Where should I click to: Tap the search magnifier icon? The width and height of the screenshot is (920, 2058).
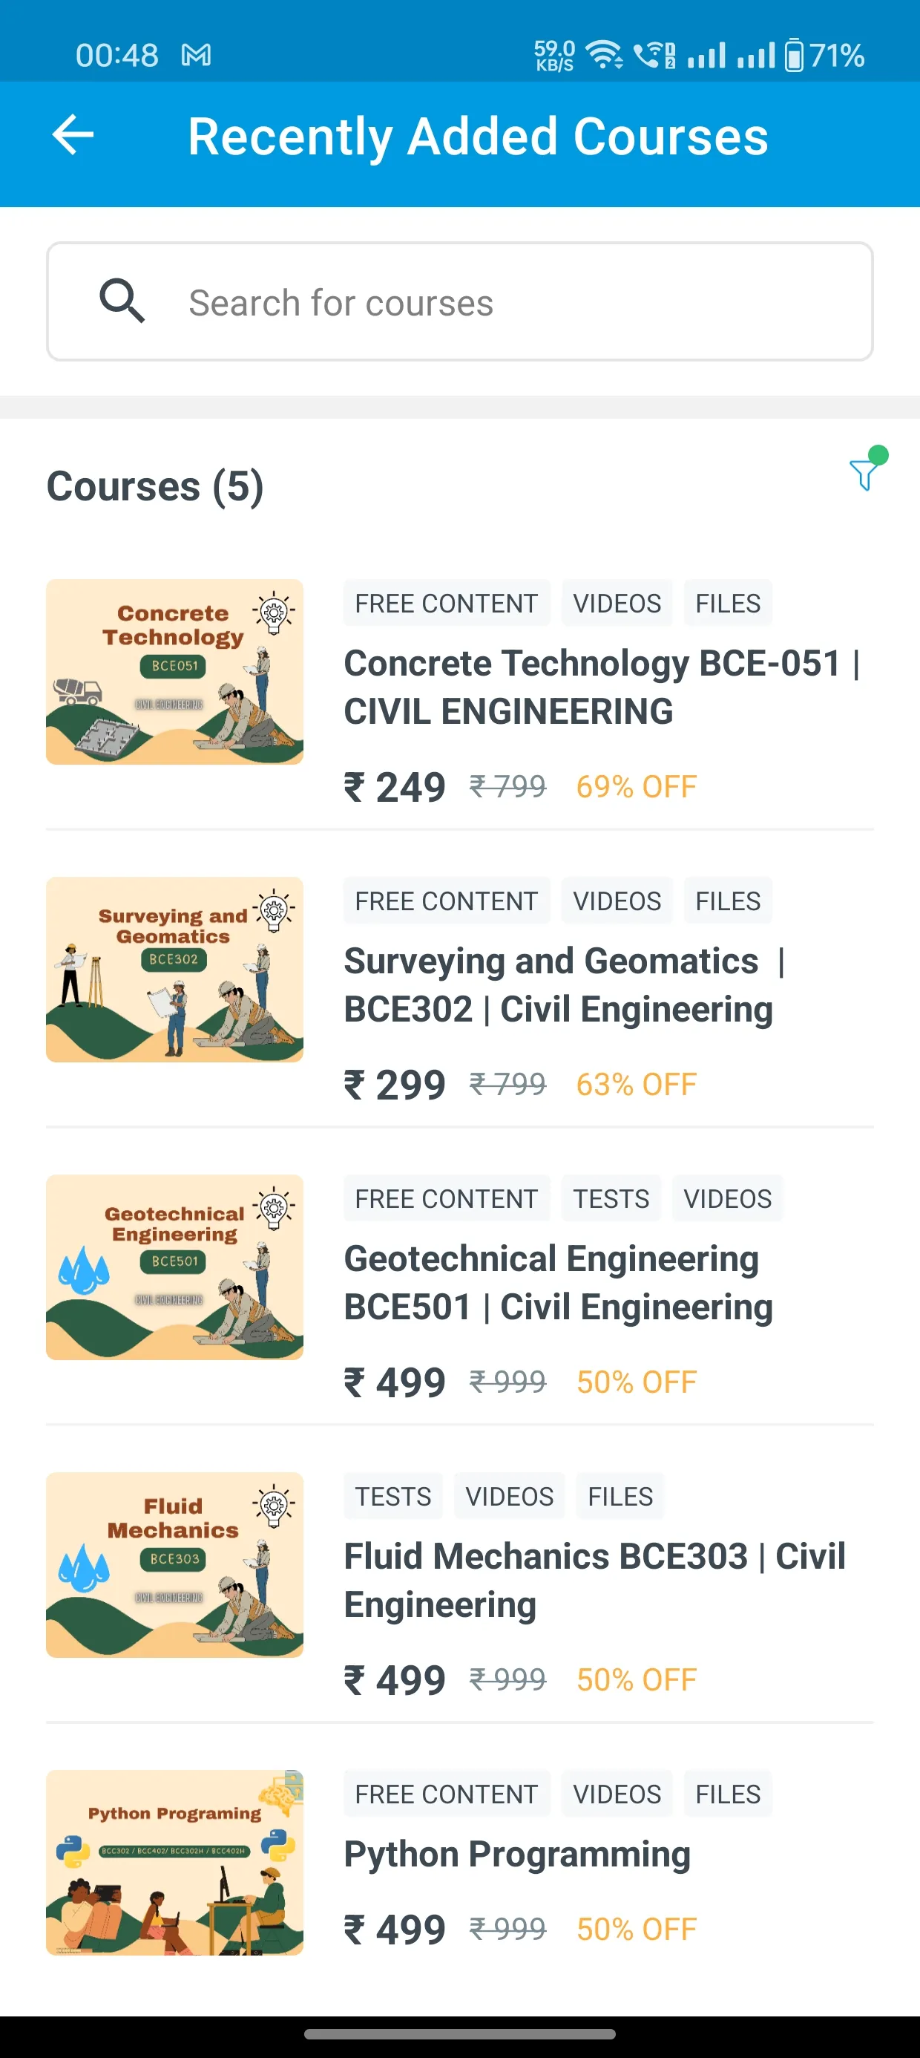click(122, 301)
